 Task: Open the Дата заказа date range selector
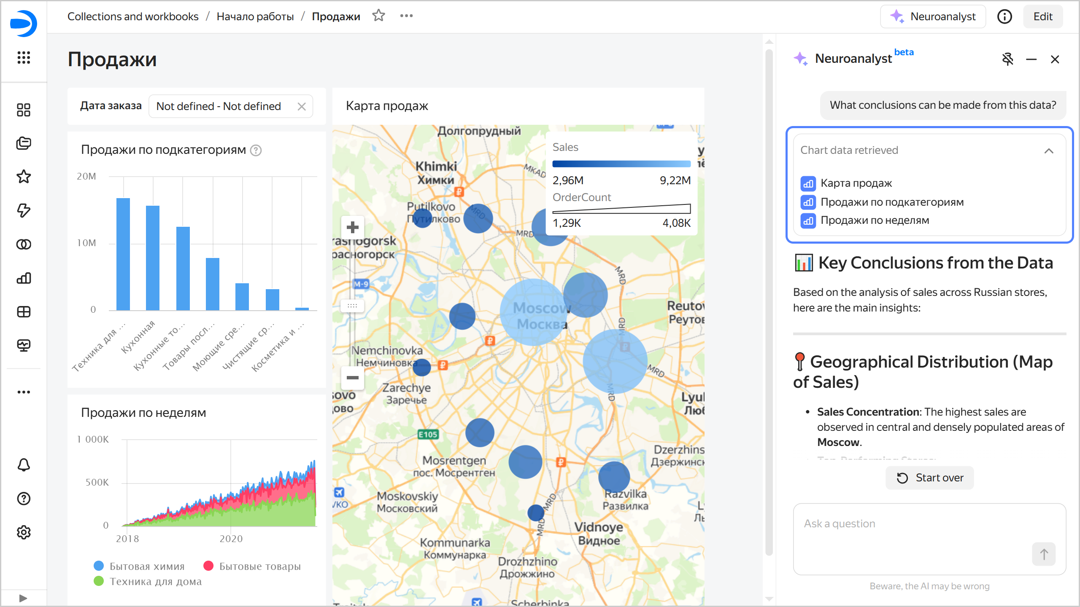coord(219,106)
